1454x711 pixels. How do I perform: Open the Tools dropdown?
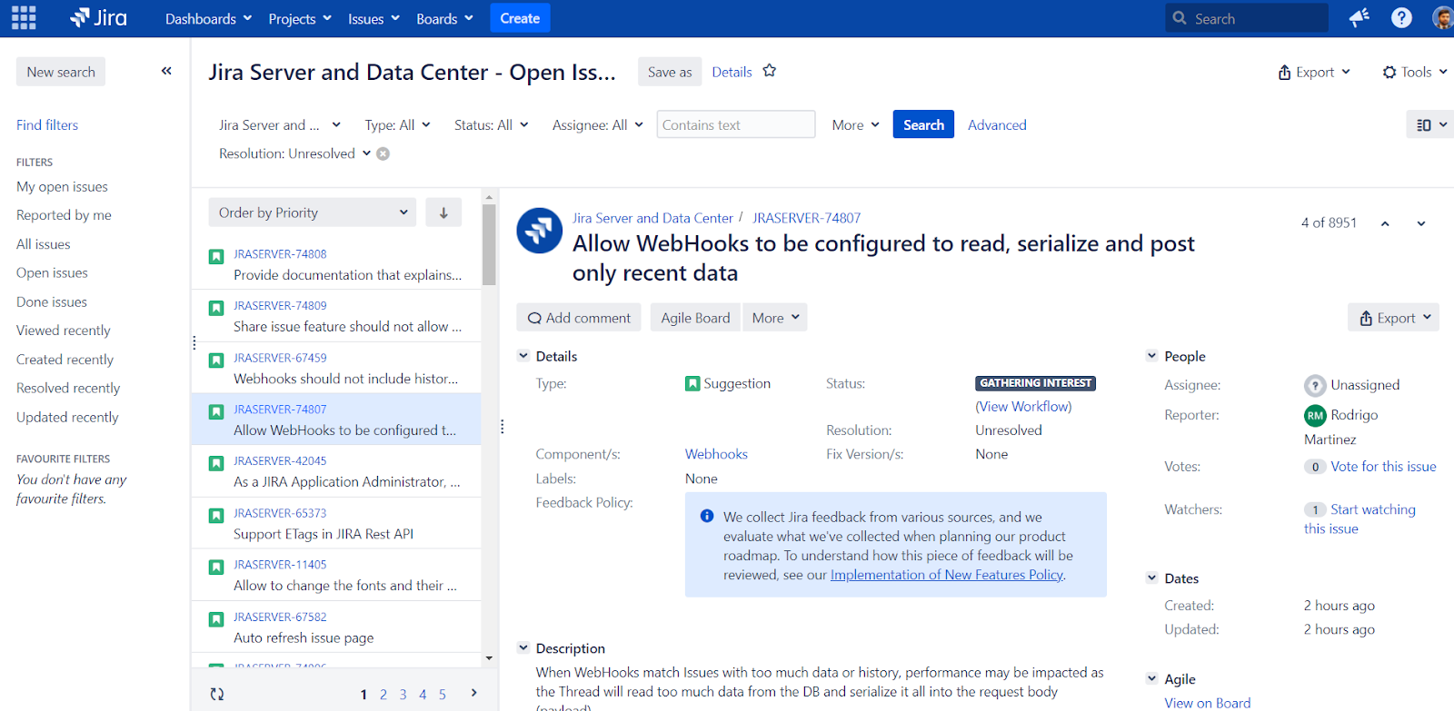(1415, 72)
